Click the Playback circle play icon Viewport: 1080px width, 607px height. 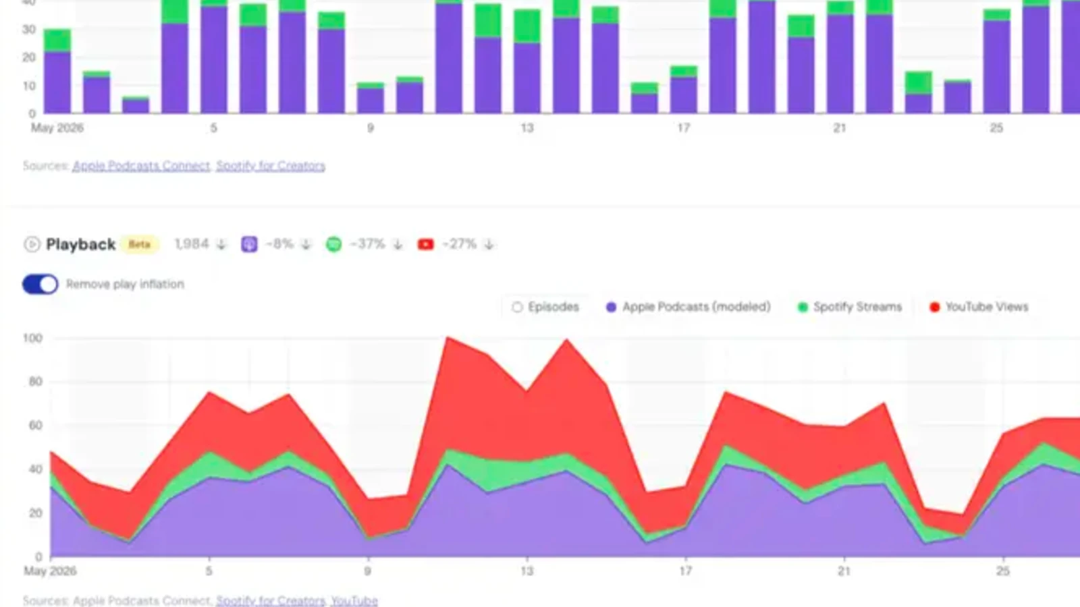coord(32,244)
